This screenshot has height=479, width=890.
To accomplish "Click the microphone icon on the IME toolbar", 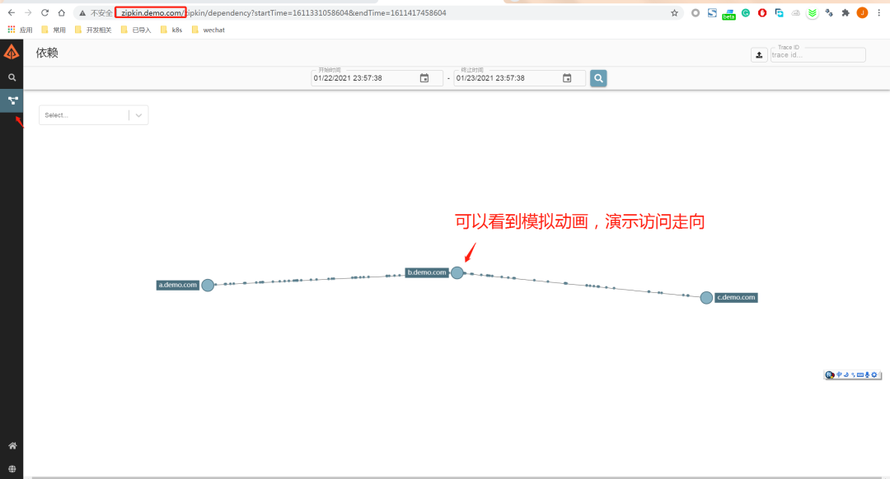I will tap(867, 374).
